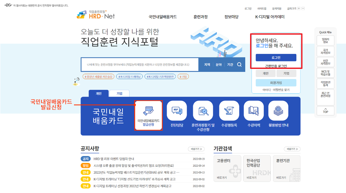
Task: Click the training course search field
Action: pos(140,64)
